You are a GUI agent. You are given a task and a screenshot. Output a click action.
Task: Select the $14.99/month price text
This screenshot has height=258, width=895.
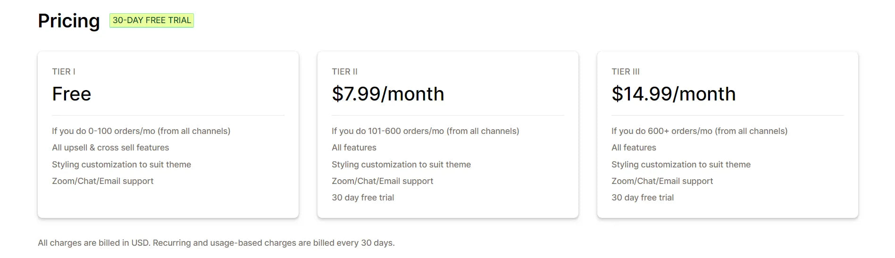tap(673, 94)
